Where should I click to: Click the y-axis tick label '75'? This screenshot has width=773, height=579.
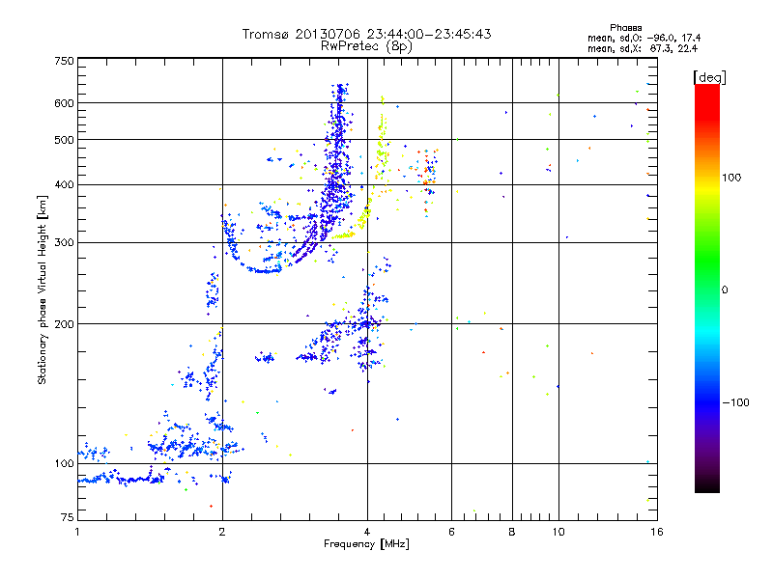tap(68, 517)
